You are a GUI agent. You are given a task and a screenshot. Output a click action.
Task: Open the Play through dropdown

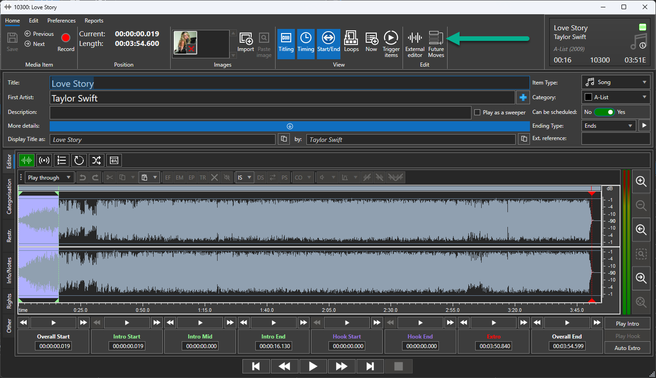[x=50, y=178]
